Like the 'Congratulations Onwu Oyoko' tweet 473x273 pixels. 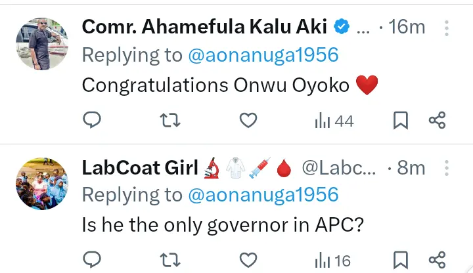click(247, 120)
